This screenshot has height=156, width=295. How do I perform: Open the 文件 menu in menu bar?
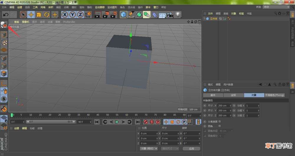click(4, 7)
